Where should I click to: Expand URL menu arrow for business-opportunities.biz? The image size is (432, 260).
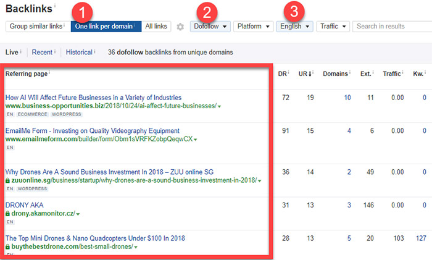pos(219,106)
